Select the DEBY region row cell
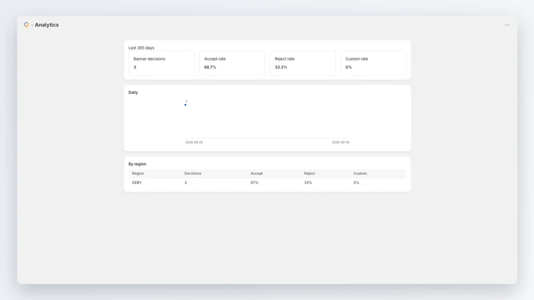534x300 pixels. (x=137, y=183)
